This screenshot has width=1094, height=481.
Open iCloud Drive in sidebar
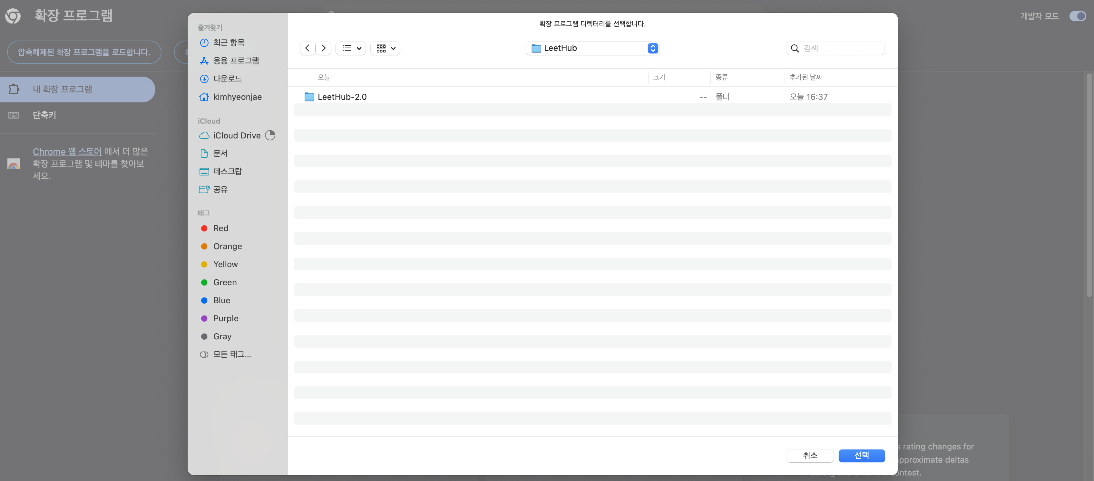click(x=237, y=135)
